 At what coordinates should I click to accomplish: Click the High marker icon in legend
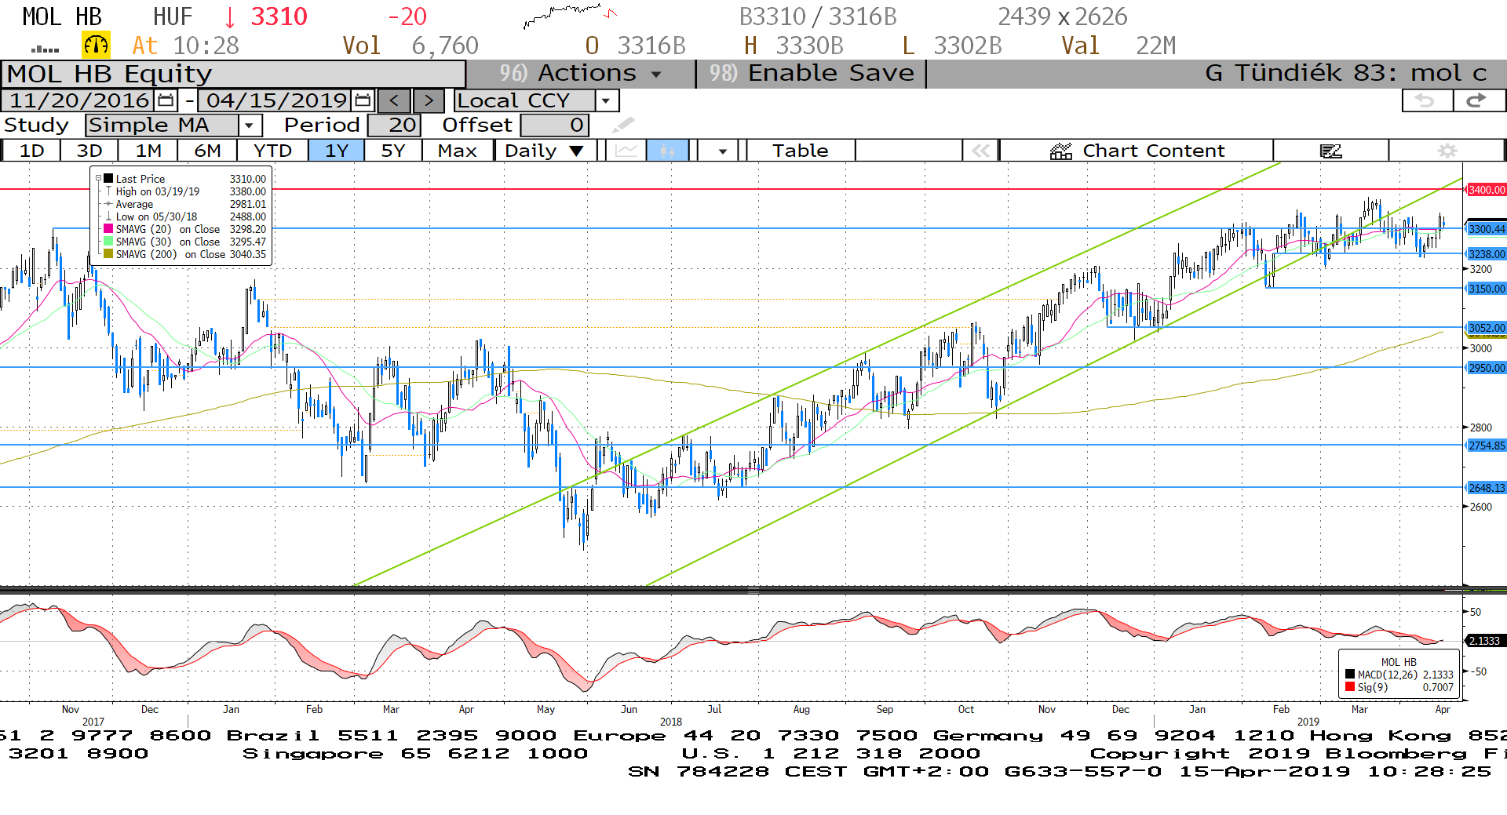point(108,191)
